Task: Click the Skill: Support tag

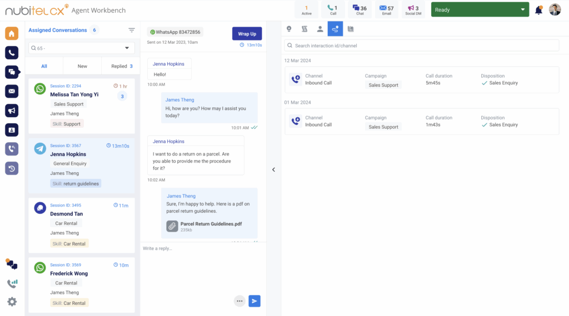Action: [67, 124]
